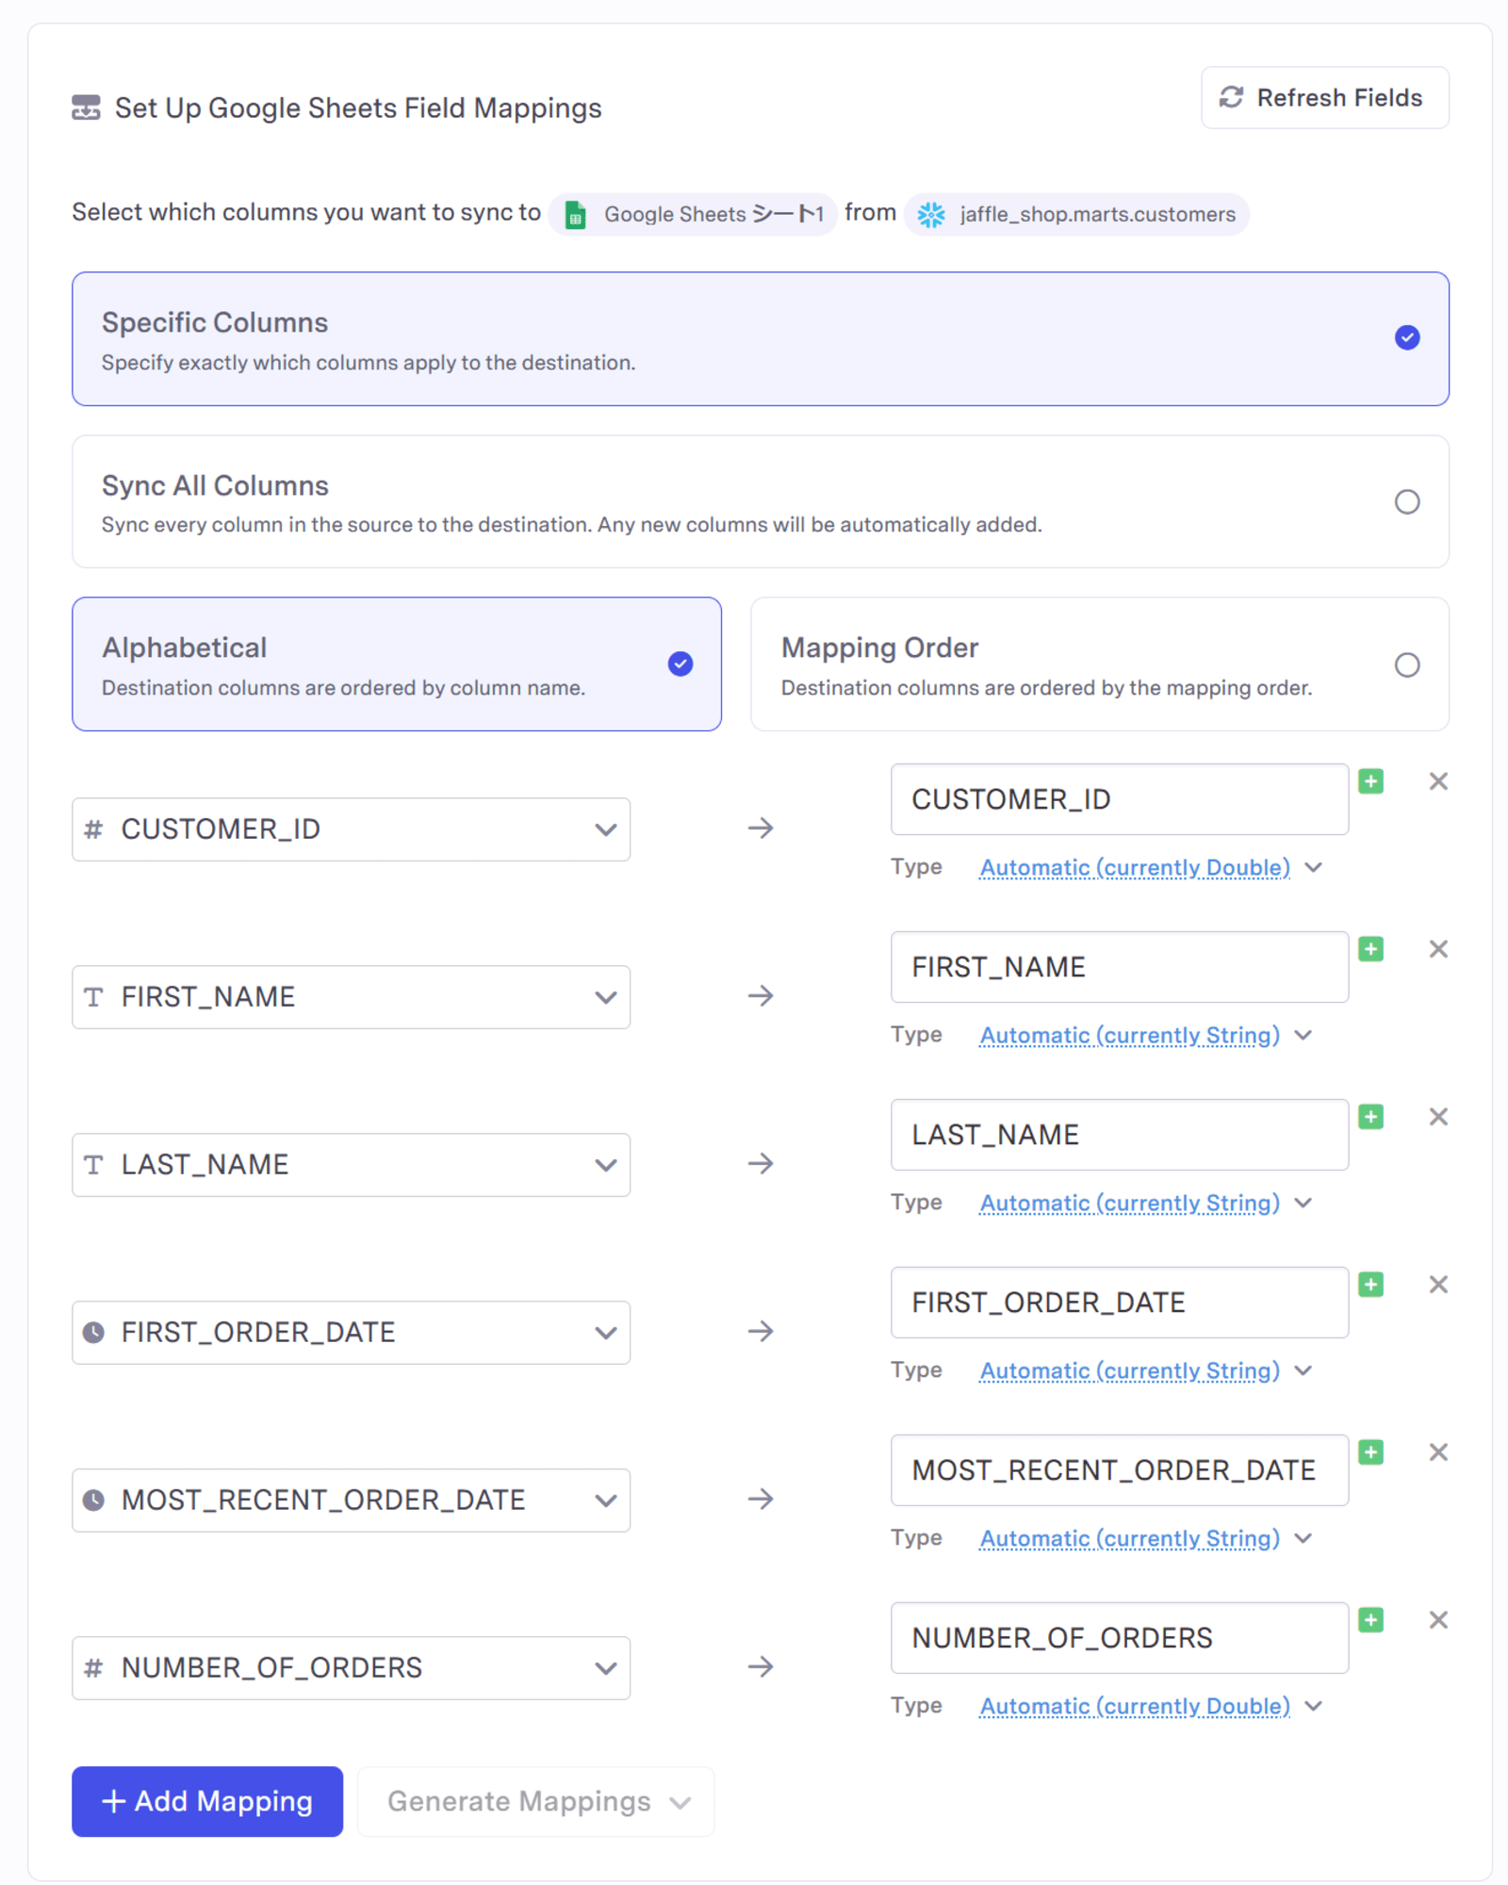Open the FIRST_ORDER_DATE source dropdown
Image resolution: width=1508 pixels, height=1885 pixels.
pyautogui.click(x=351, y=1333)
